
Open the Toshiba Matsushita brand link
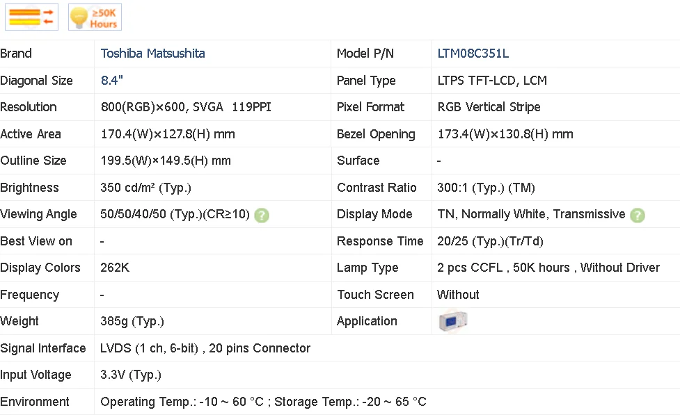[152, 54]
